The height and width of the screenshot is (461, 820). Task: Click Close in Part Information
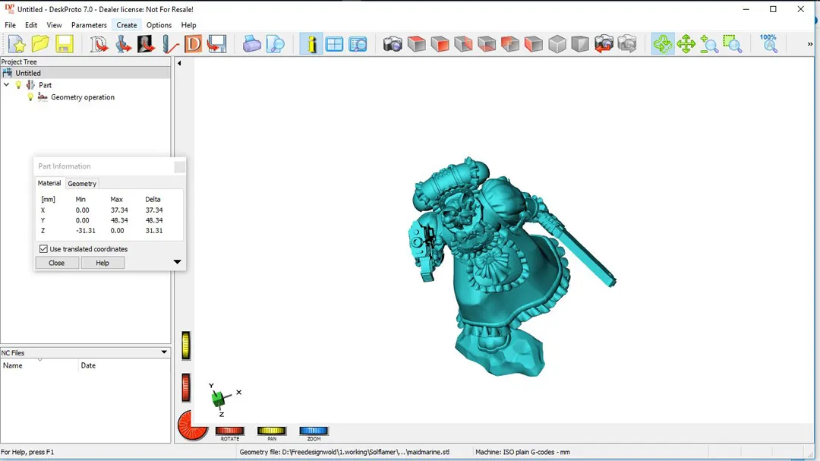(x=57, y=263)
